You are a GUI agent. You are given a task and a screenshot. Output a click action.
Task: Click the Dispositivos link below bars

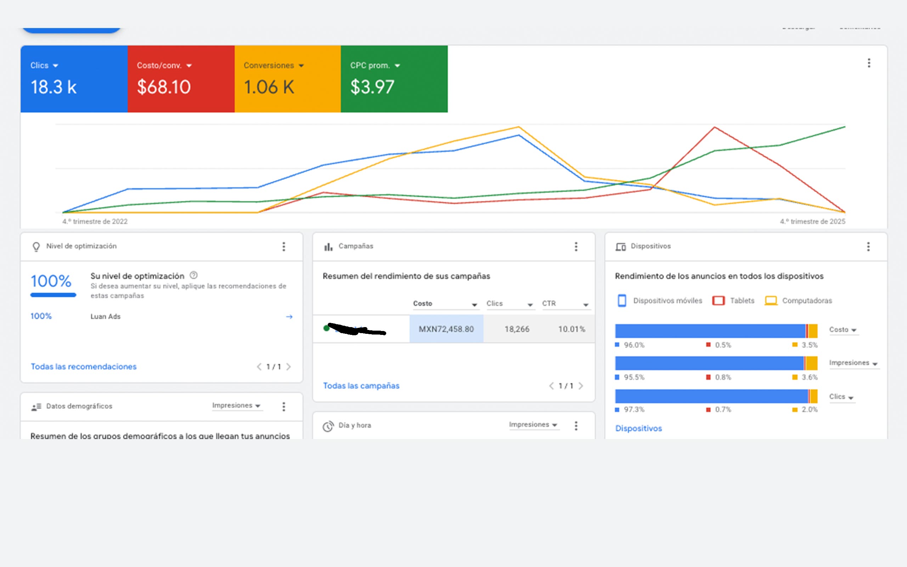coord(638,428)
